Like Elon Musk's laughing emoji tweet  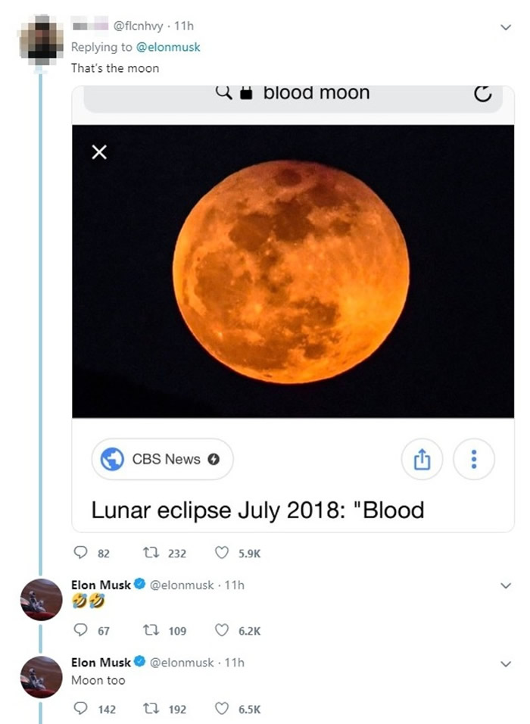pos(222,630)
